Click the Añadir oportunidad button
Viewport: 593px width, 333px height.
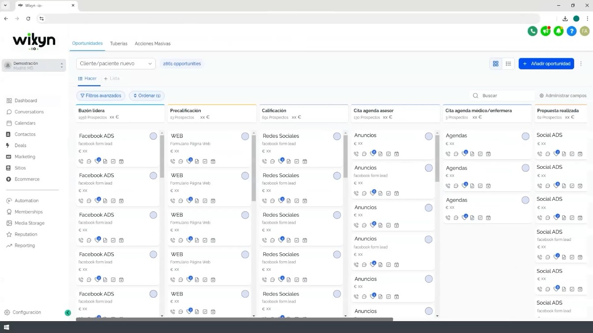546,63
